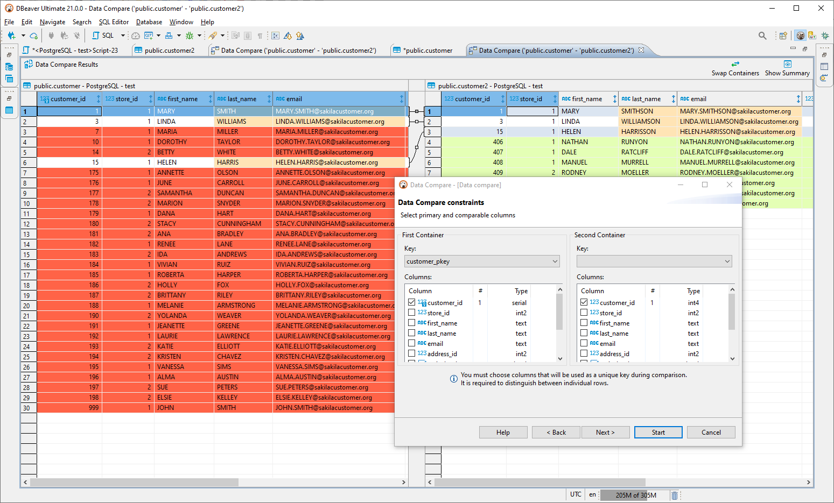This screenshot has width=834, height=503.
Task: Switch to the GIT perspective icon
Action: [812, 36]
